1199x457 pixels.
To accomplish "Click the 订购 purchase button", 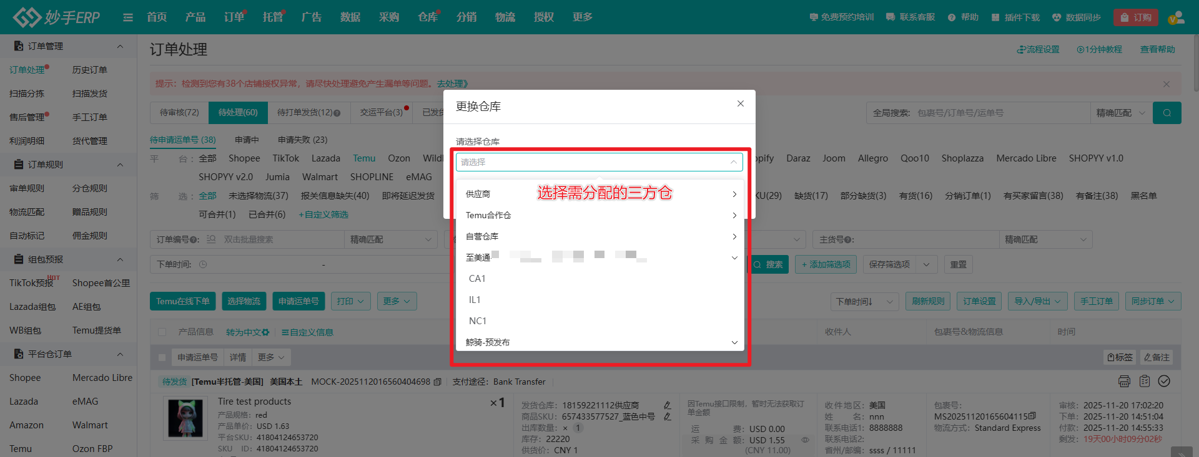I will point(1136,17).
